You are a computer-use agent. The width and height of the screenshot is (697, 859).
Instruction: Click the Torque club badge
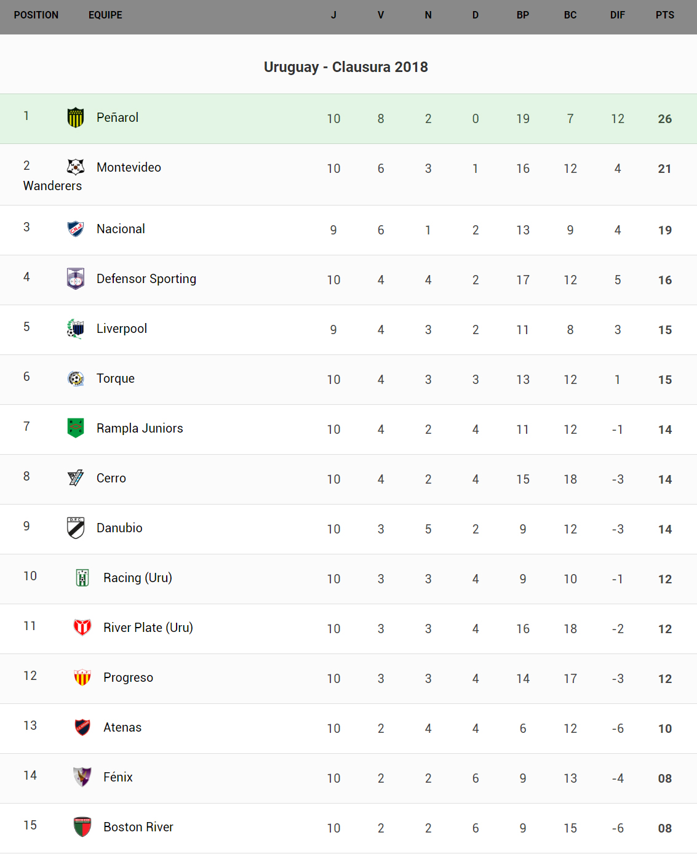[76, 378]
